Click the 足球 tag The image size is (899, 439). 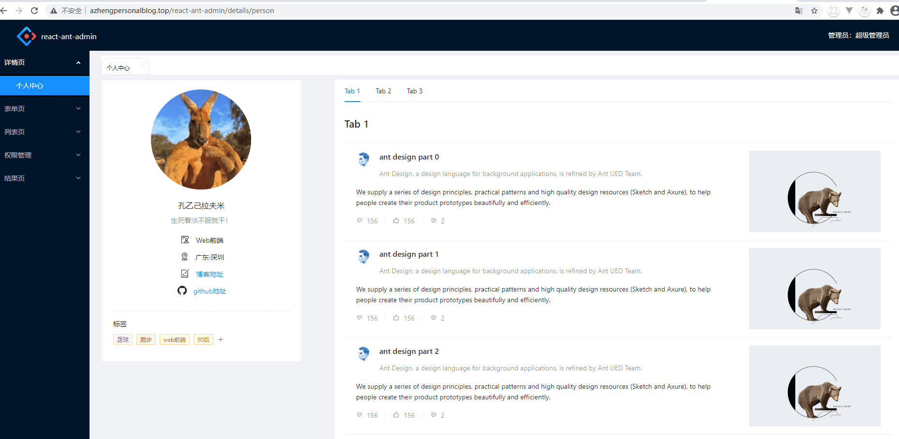pyautogui.click(x=123, y=340)
